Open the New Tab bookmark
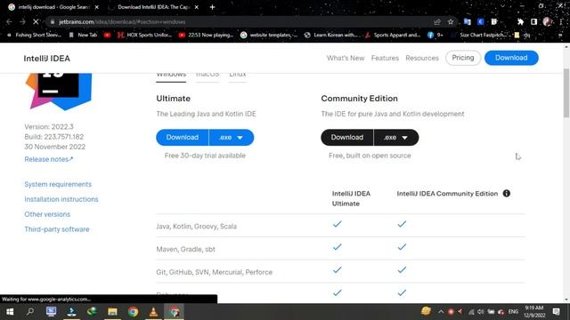Screen dimensions: 570x320 click(x=83, y=36)
